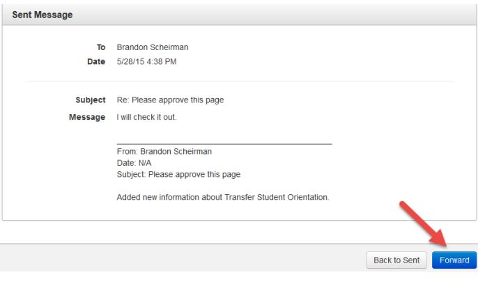Click the sent date 5/28/15 4:38 PM

pos(148,62)
